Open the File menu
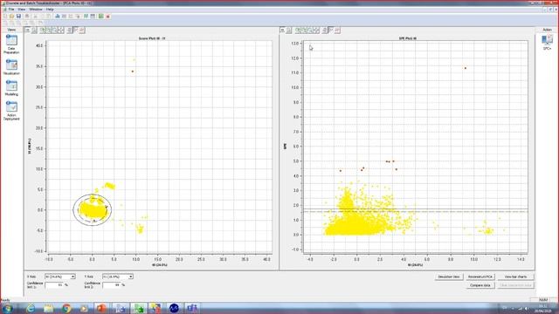559x314 pixels. pos(11,9)
